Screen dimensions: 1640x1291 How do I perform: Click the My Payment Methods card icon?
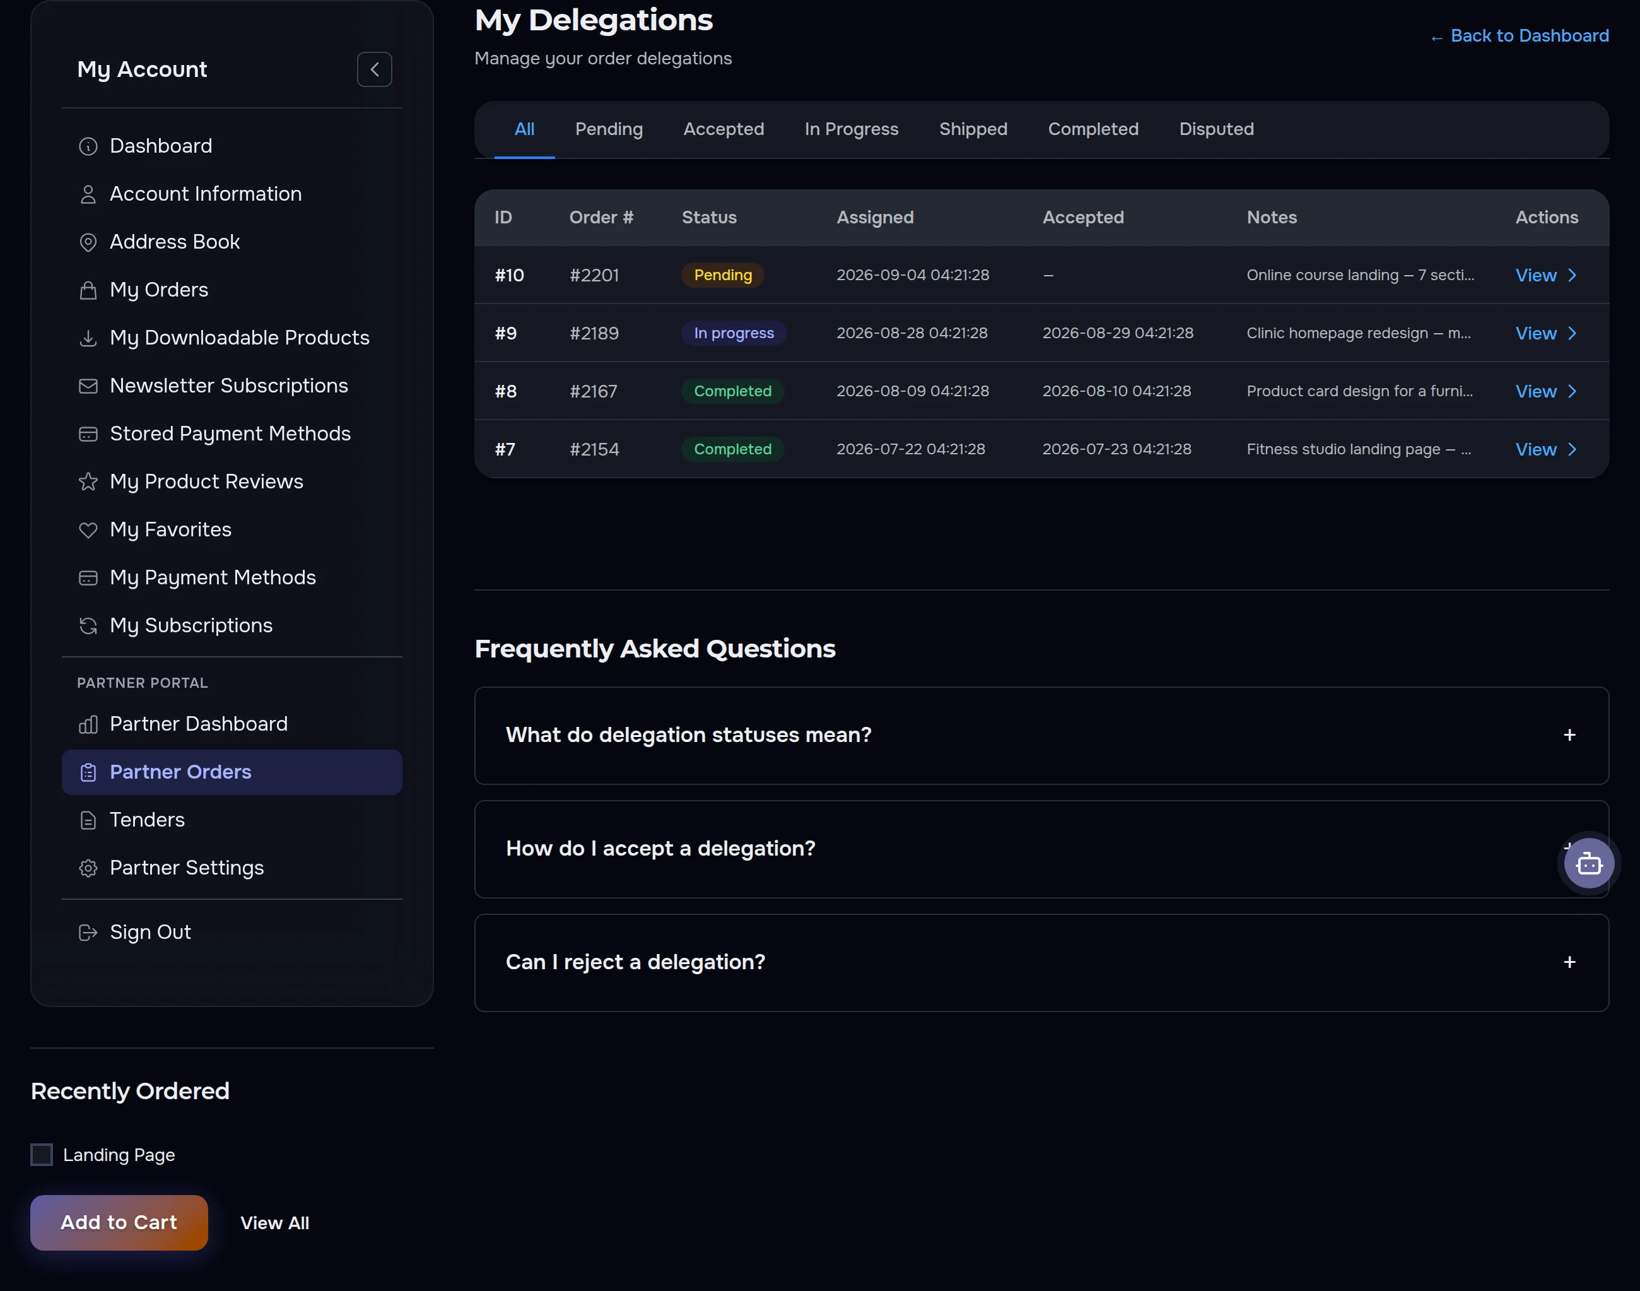(x=88, y=577)
